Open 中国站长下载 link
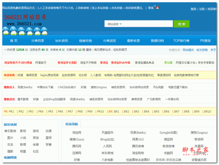This screenshot has height=165, width=219. click(45, 87)
